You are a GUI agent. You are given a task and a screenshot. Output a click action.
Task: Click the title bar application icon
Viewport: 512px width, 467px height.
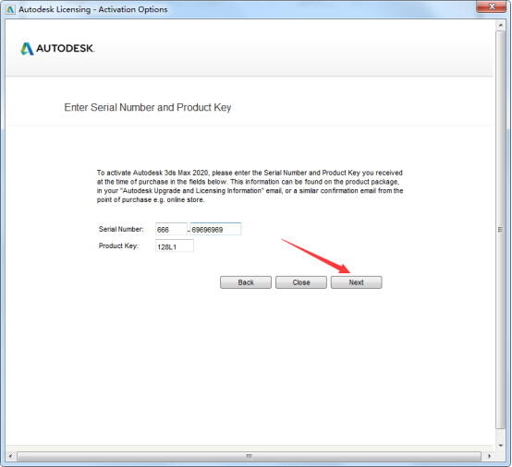pos(10,9)
